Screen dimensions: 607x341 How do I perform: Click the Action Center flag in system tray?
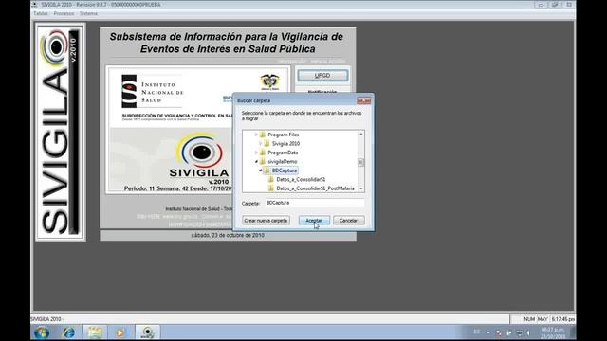point(508,332)
